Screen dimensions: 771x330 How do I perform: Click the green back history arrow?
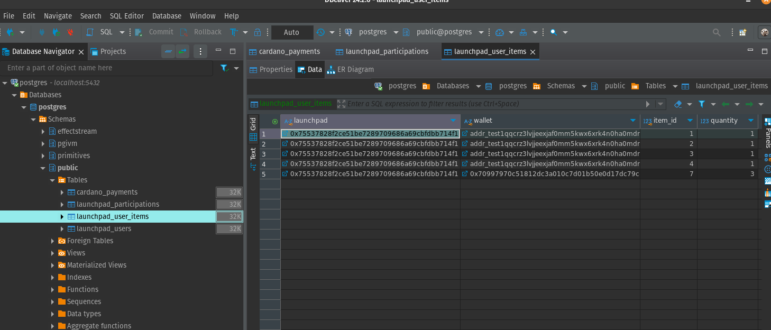[726, 104]
